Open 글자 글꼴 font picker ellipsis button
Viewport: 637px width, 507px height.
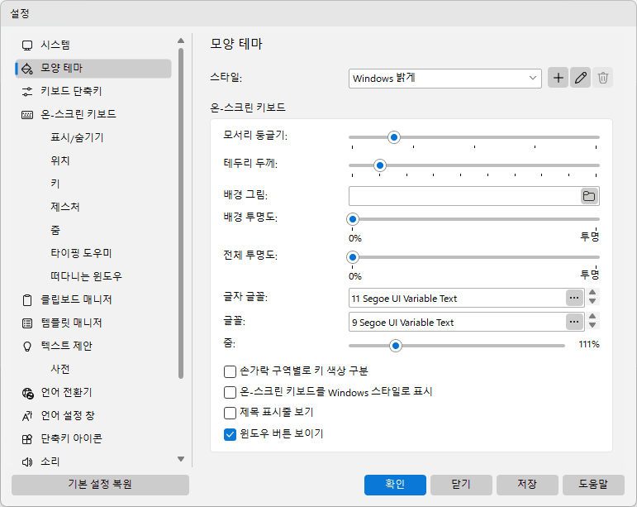574,298
